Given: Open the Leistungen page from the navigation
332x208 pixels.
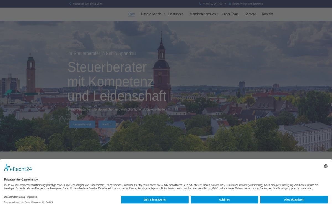Looking at the screenshot, I should coord(176,14).
